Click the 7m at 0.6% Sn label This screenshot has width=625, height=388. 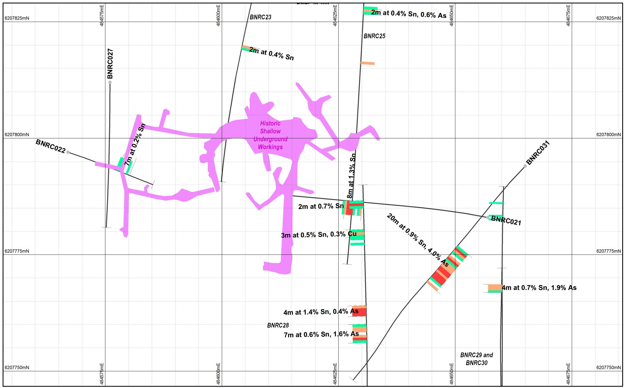(x=321, y=334)
